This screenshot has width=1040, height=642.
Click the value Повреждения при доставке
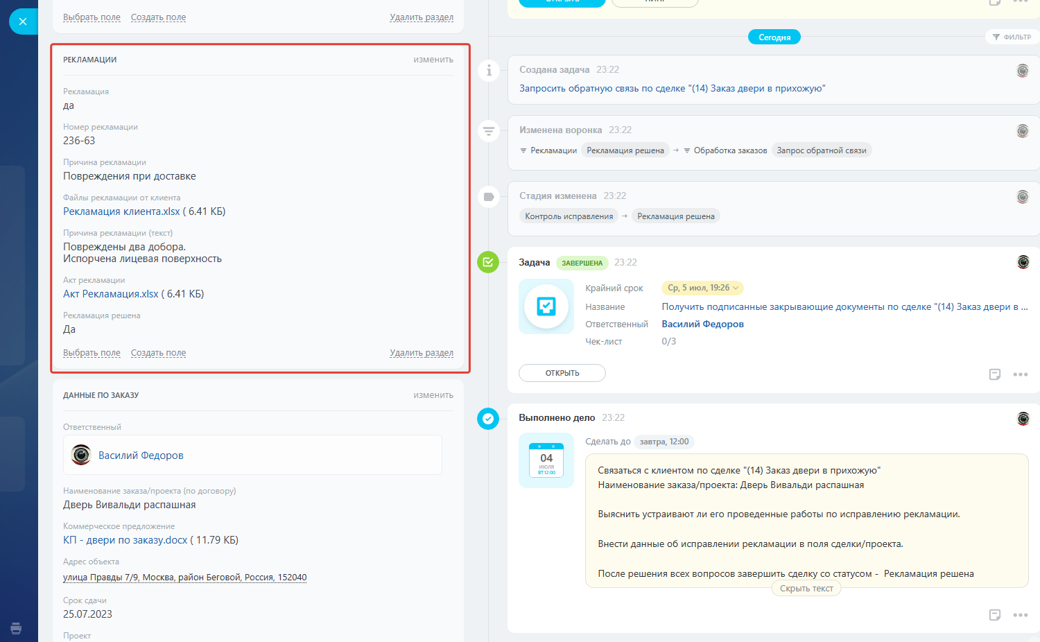[x=130, y=176]
